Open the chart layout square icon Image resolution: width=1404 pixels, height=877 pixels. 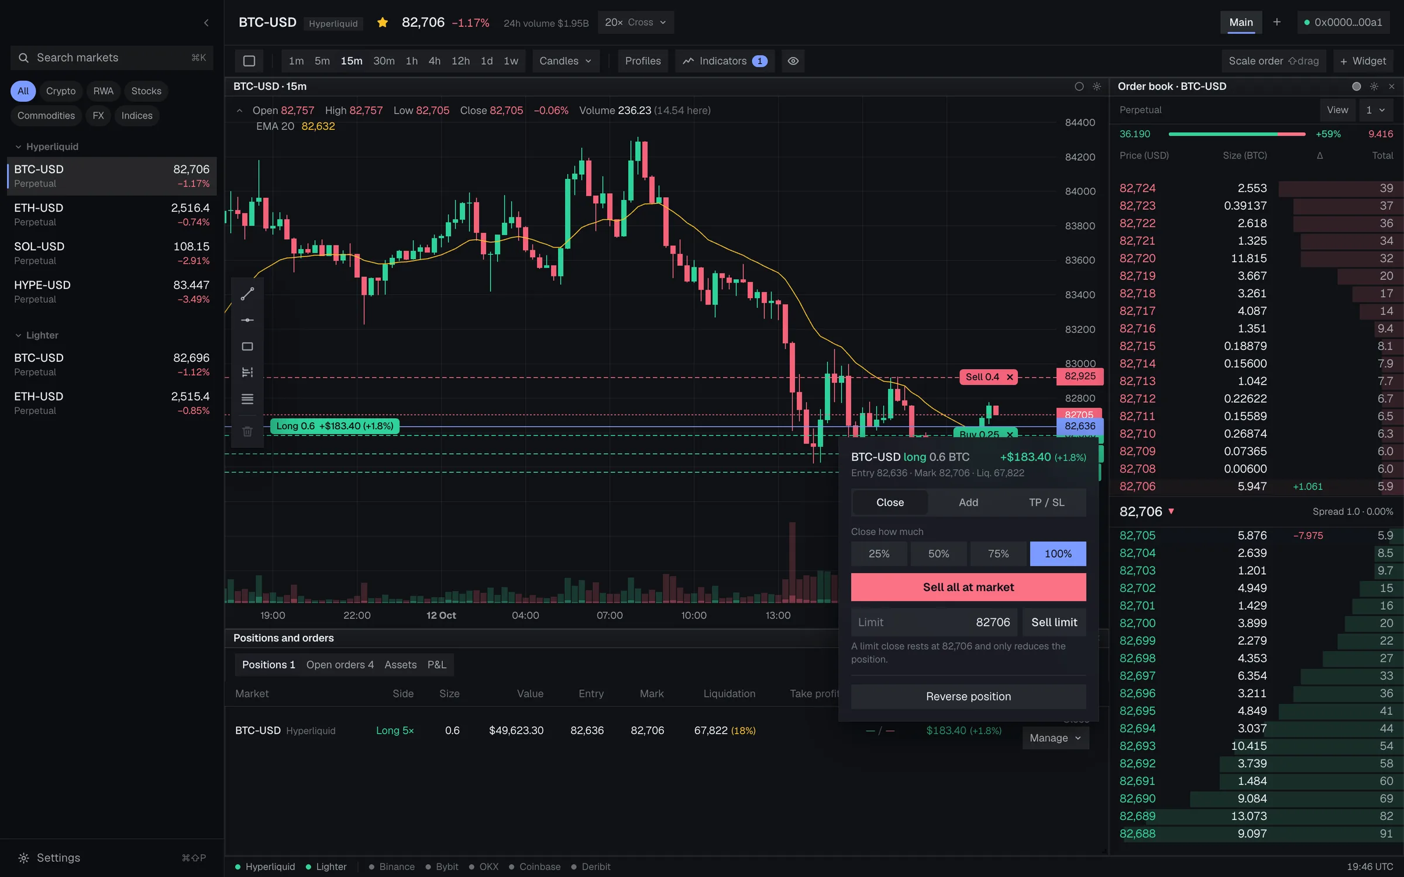[x=249, y=61]
